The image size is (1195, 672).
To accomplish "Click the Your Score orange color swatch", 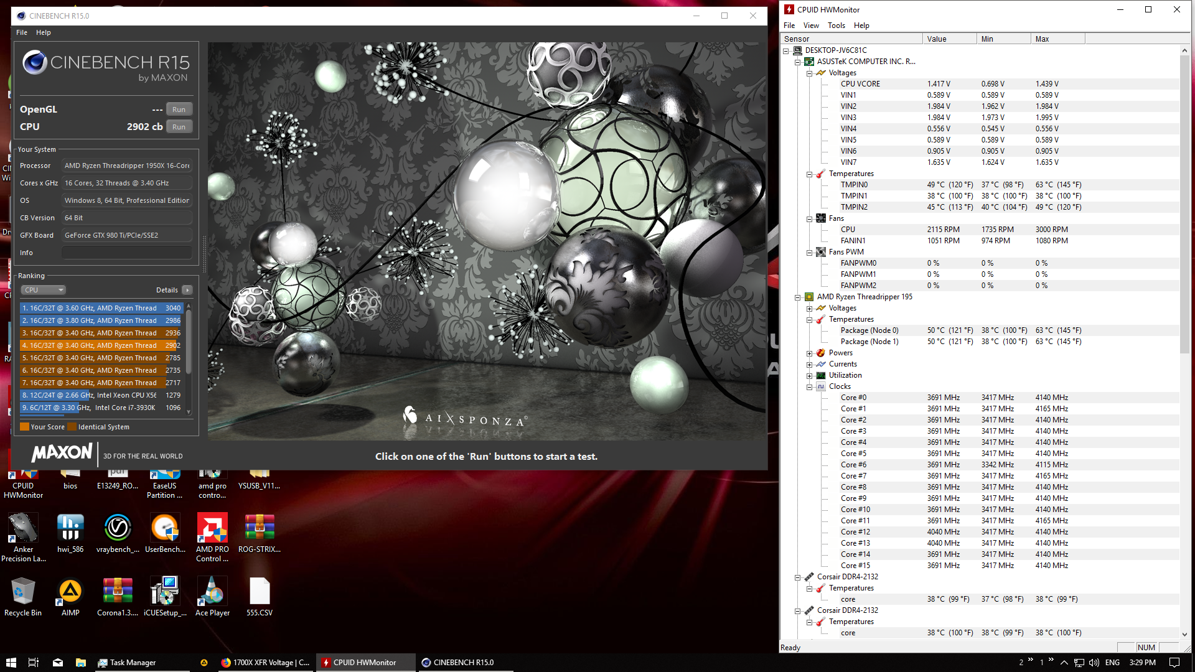I will coord(24,427).
